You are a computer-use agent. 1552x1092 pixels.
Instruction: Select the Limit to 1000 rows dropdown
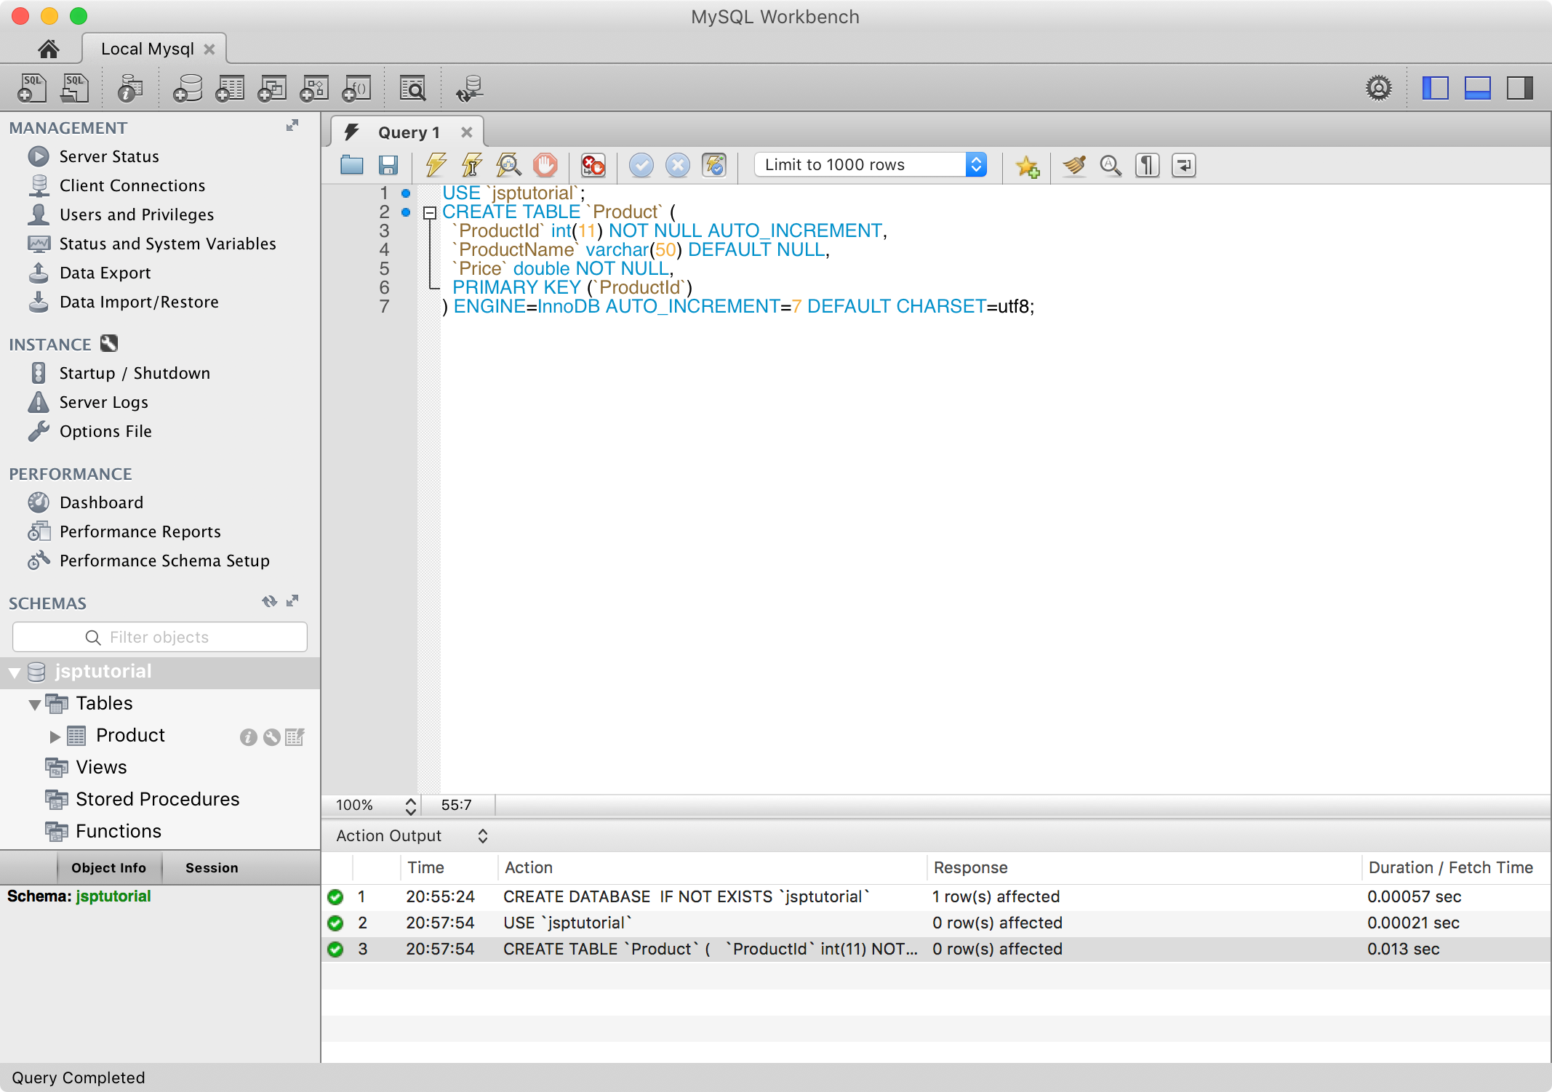tap(870, 164)
